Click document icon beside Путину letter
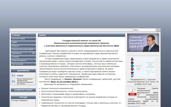Image resolution: width=171 pixels, height=107 pixels. pyautogui.click(x=14, y=81)
